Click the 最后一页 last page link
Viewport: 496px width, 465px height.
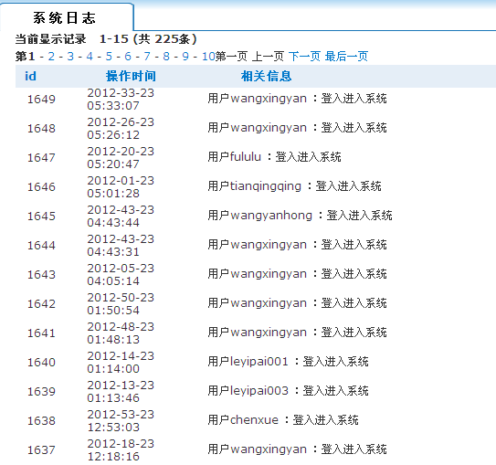[346, 57]
